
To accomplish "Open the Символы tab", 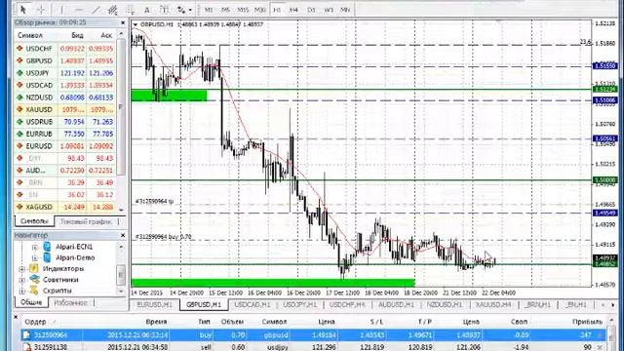I will (x=34, y=221).
